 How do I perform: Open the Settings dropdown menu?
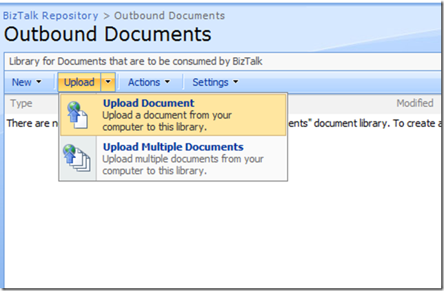tap(216, 82)
